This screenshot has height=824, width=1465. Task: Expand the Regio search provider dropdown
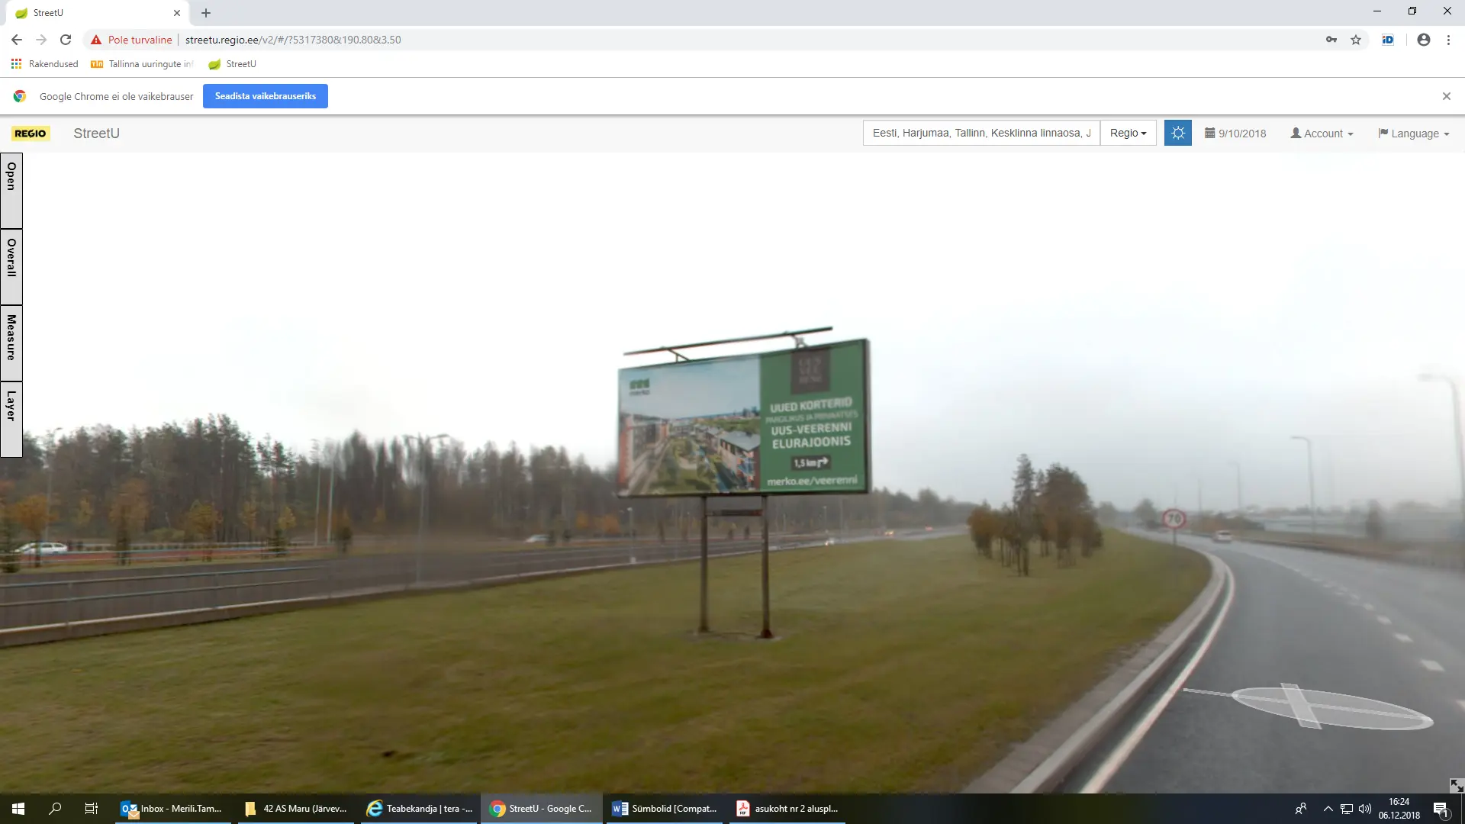(1128, 133)
